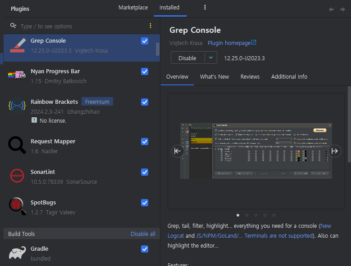
Task: Select the SpotBugs plugin name
Action: point(43,203)
